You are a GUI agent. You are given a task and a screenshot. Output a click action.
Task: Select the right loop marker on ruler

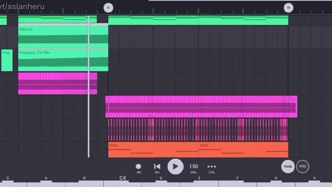coord(288,8)
